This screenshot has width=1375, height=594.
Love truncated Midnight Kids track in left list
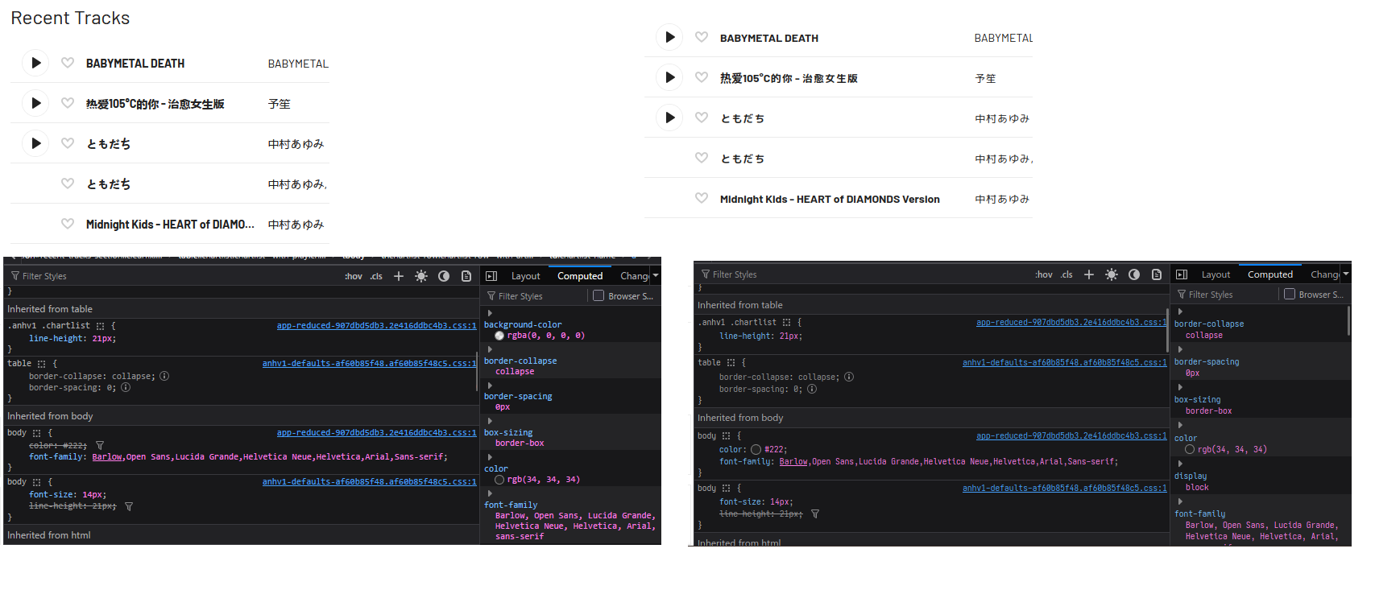click(68, 224)
